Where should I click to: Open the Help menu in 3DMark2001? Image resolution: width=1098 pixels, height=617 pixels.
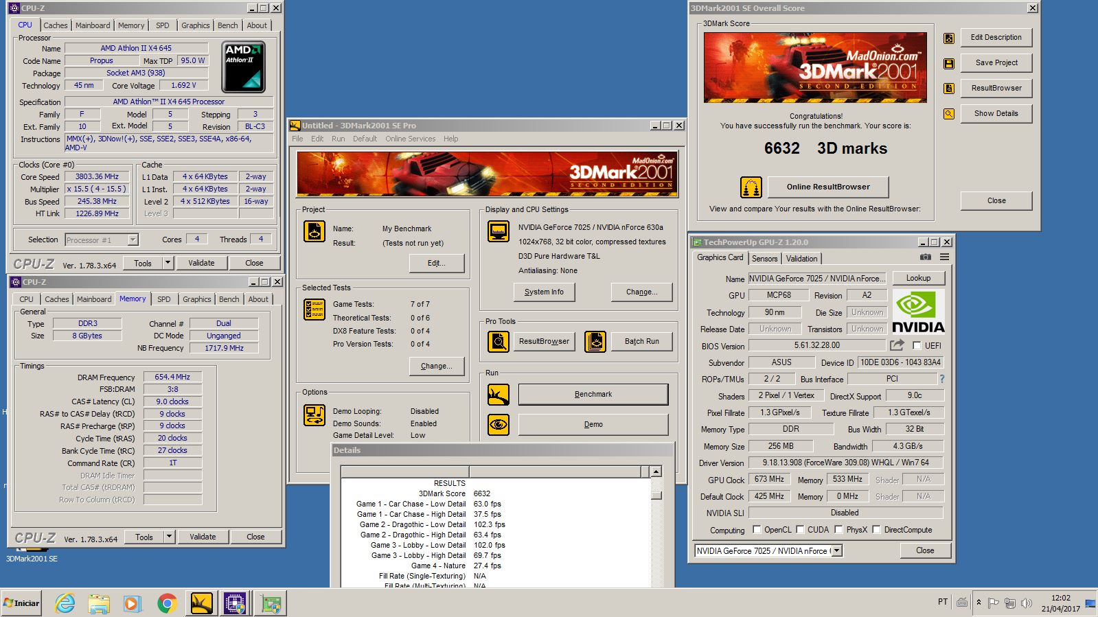click(450, 139)
